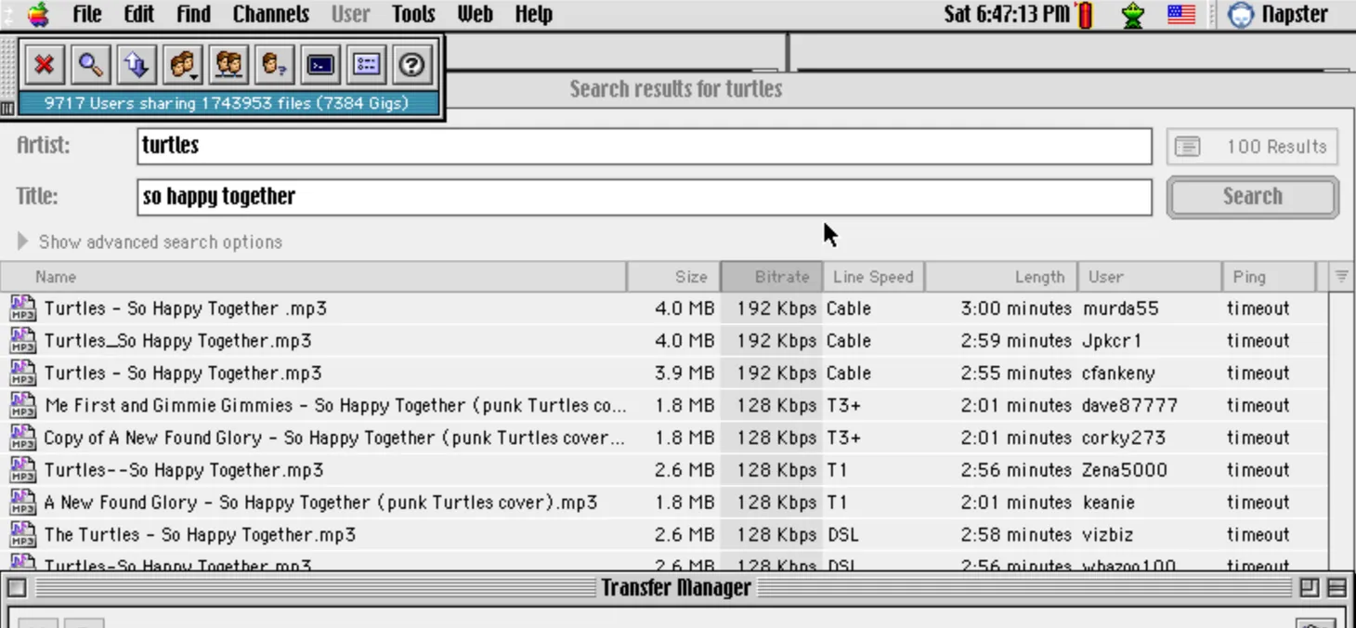Open the US flag keyboard menu
This screenshot has height=628, width=1356.
1180,15
